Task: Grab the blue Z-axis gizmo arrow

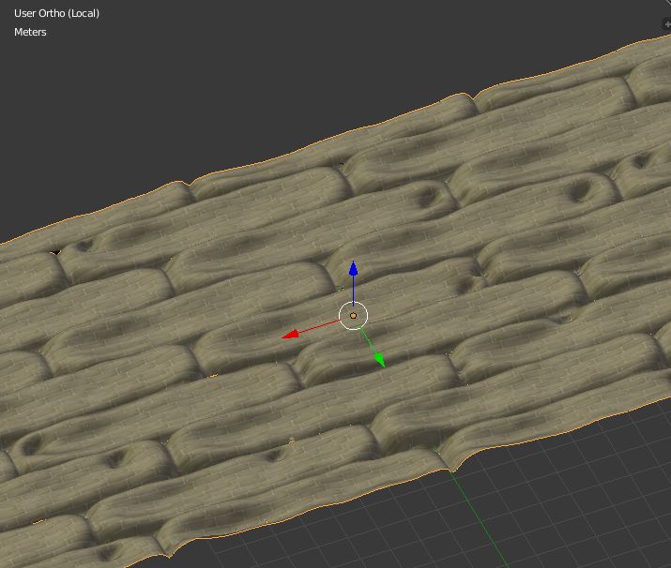Action: pos(353,269)
